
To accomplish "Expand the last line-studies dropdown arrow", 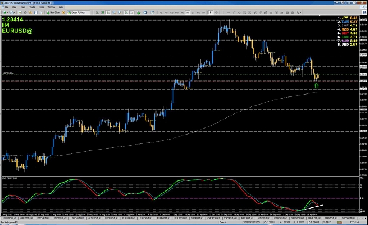I will tap(301, 12).
